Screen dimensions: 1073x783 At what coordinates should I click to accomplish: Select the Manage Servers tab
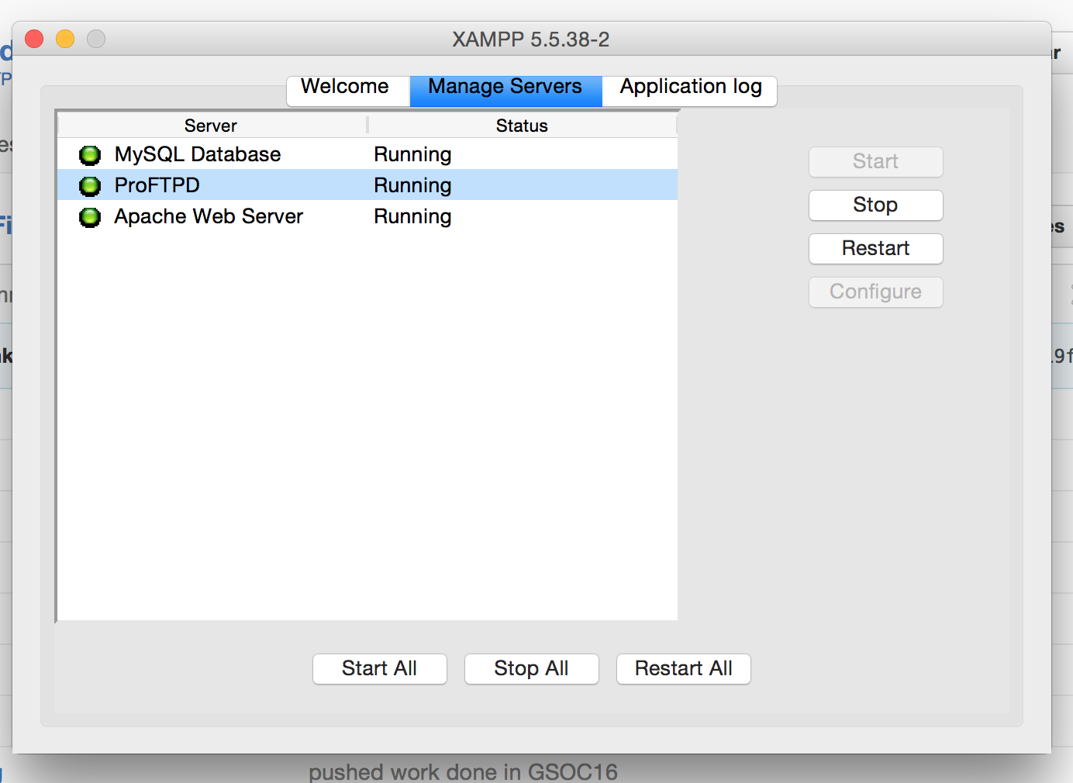point(505,90)
